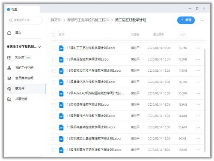Open 19级基础化学在线教学周计划2.docx
Image resolution: width=214 pixels, height=161 pixels.
tap(91, 82)
